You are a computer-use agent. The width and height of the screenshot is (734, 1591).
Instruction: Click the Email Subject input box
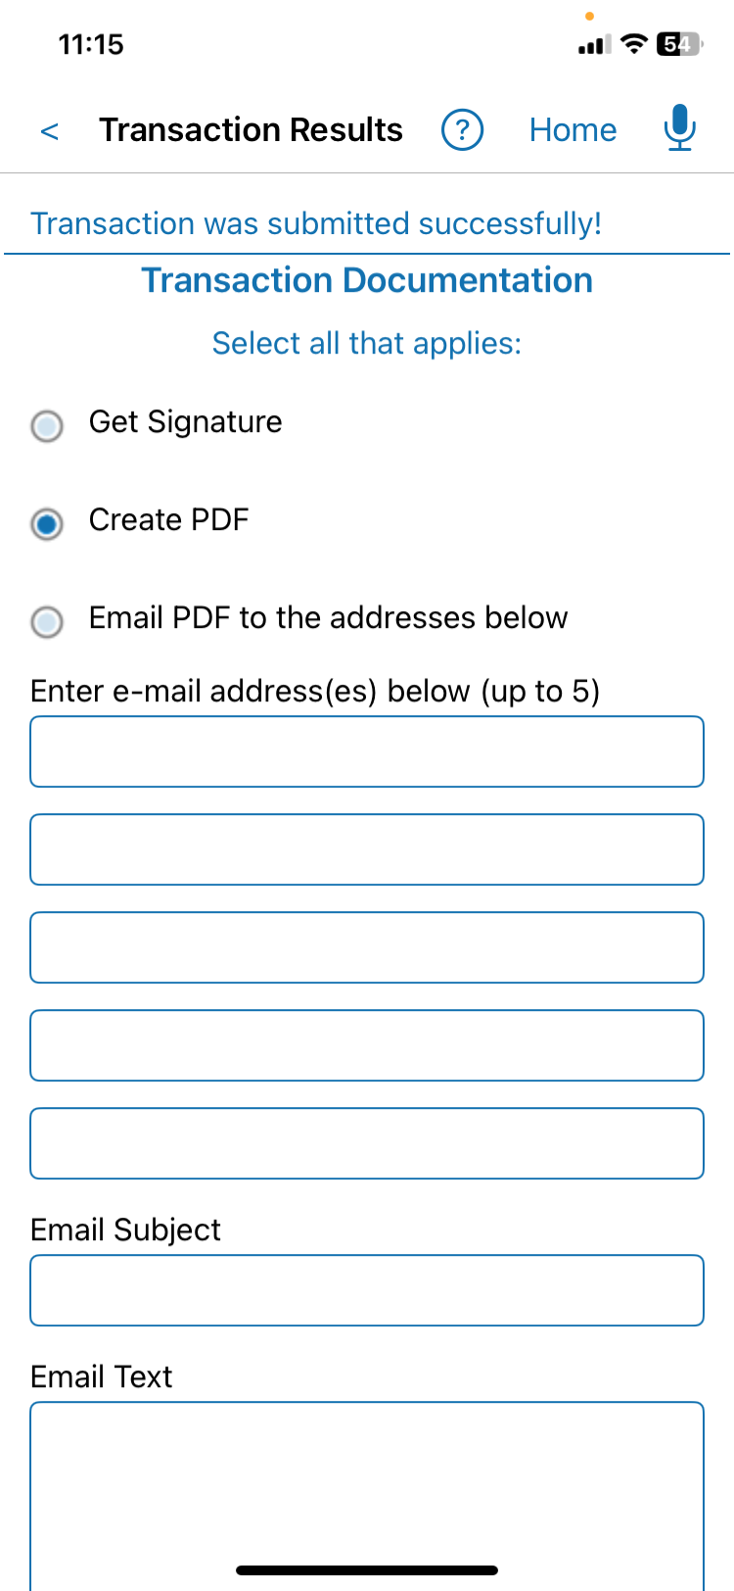click(x=367, y=1290)
